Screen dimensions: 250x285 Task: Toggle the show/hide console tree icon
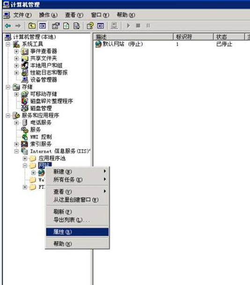[43, 26]
